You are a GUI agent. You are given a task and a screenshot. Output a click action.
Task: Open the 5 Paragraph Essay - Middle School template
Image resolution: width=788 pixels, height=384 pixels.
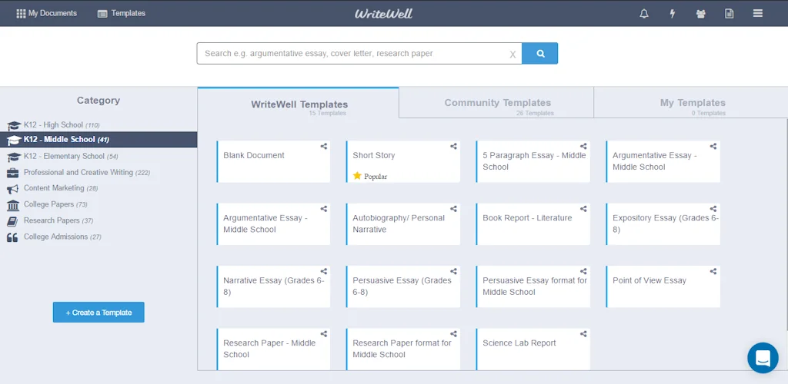pyautogui.click(x=533, y=161)
